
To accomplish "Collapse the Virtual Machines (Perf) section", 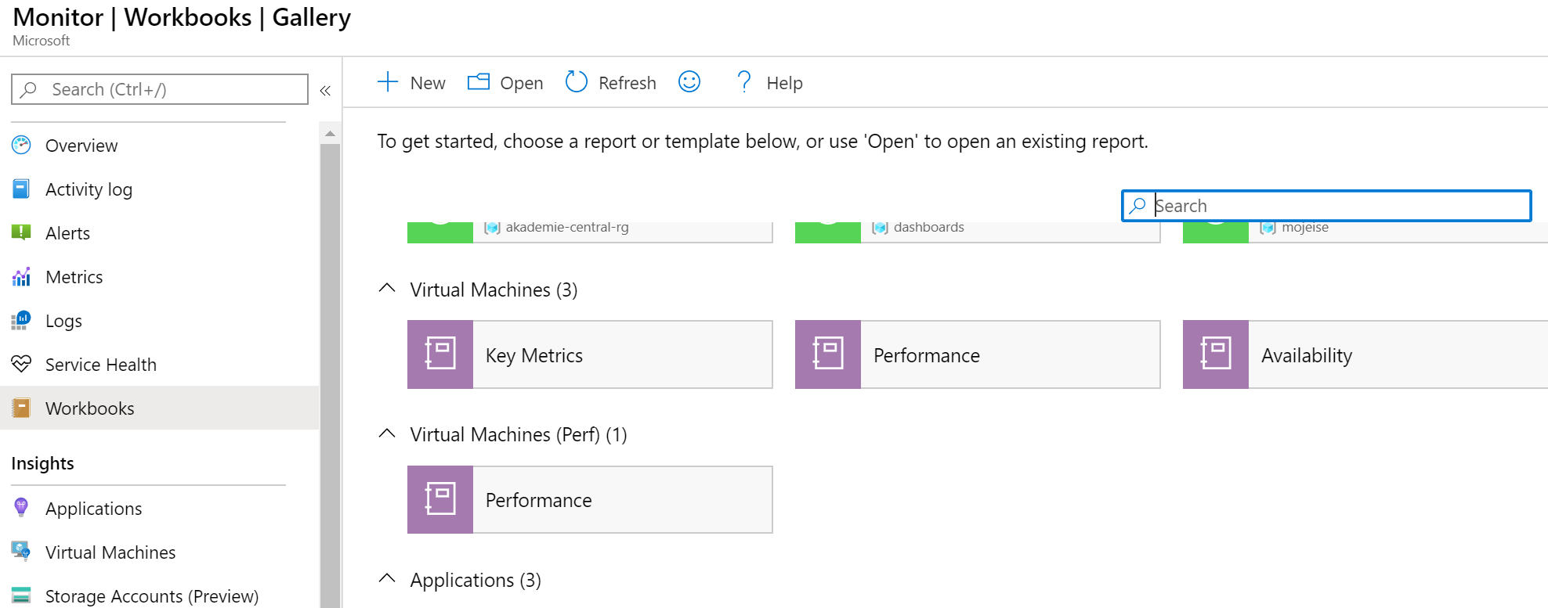I will pos(387,434).
